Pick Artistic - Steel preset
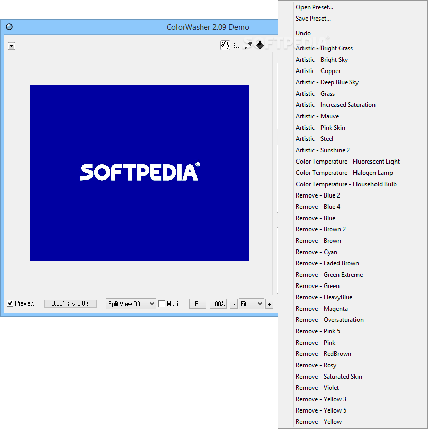 352,139
